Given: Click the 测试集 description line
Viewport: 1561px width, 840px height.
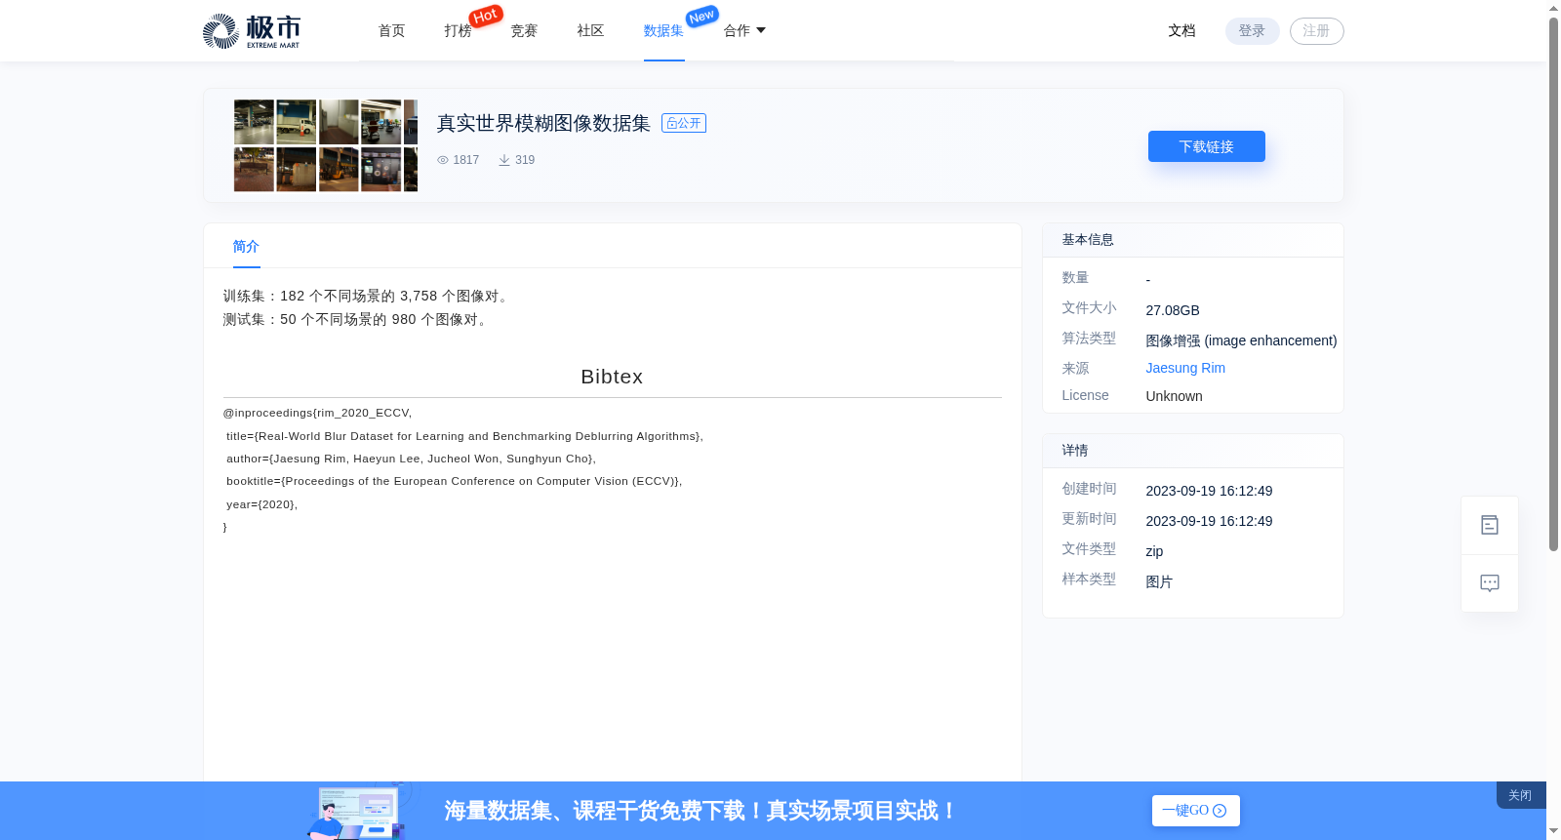Looking at the screenshot, I should point(357,319).
